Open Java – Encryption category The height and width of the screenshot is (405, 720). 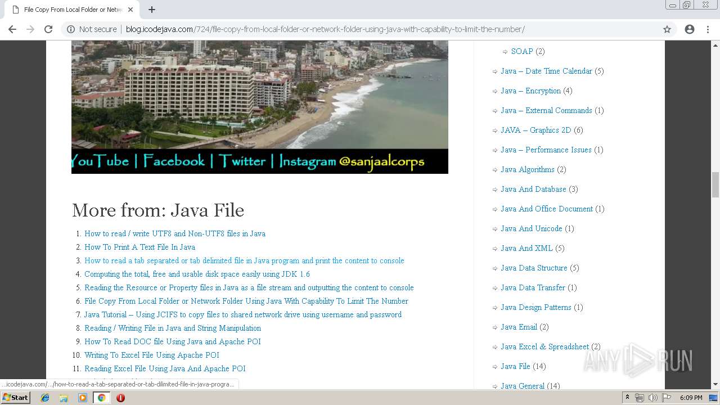click(531, 91)
